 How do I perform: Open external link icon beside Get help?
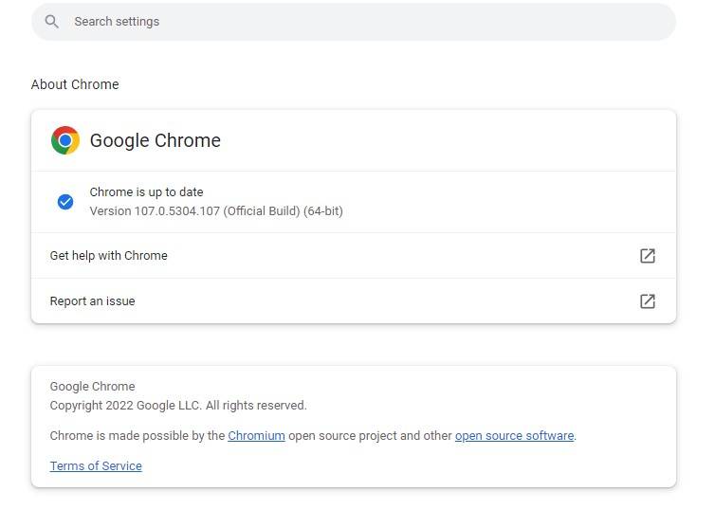coord(648,256)
